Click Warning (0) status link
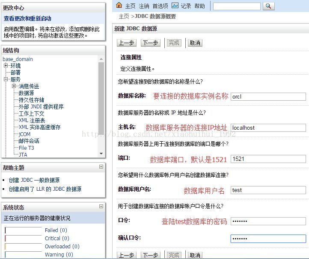This screenshot has width=309, height=259. [59, 254]
